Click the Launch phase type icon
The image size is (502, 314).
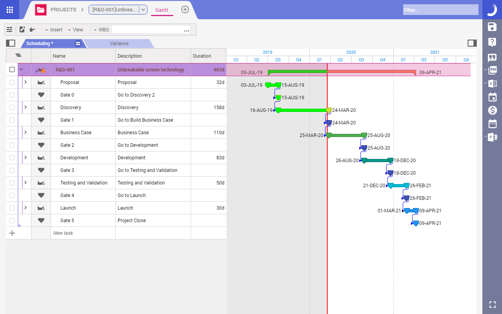[41, 208]
